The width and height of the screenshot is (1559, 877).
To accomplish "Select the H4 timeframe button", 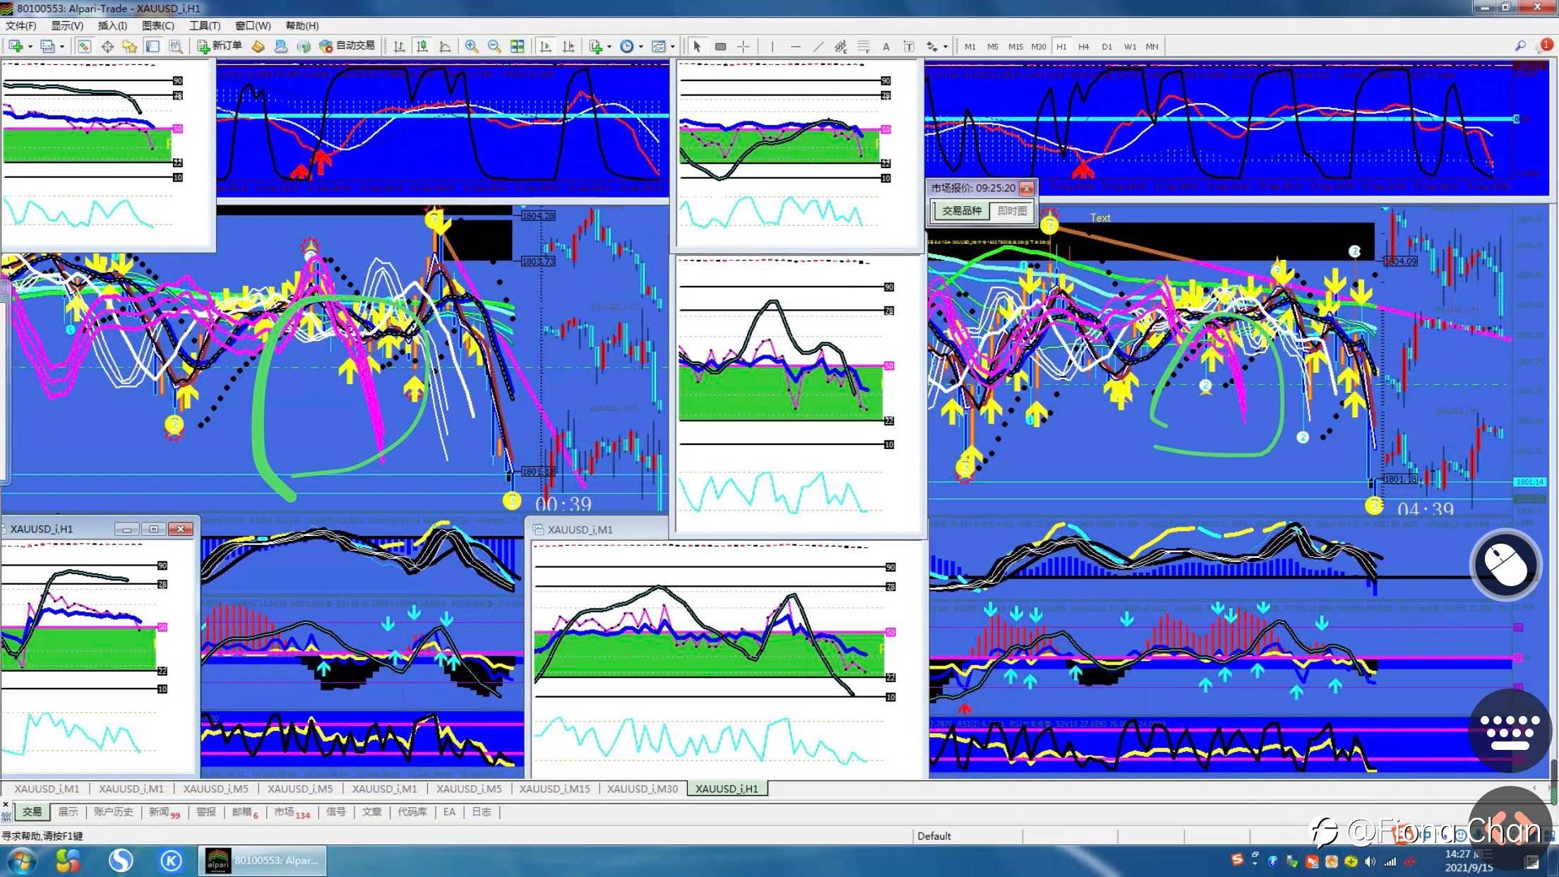I will coord(1083,47).
